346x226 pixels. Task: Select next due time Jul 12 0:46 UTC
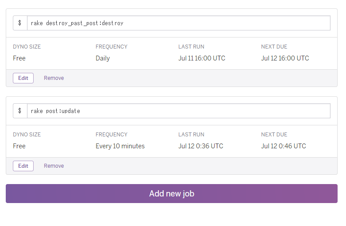coord(283,146)
